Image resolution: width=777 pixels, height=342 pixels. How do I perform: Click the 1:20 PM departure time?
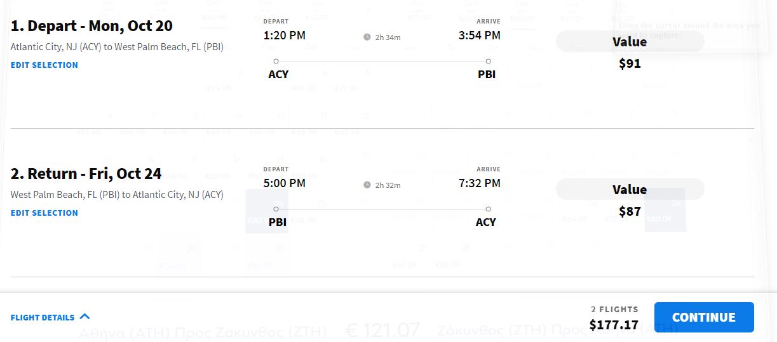coord(285,36)
